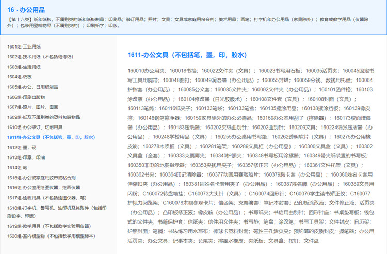Click highlighted 1611组-办公文具 sidebar item
Image resolution: width=387 pixels, height=254 pixels.
click(51, 137)
